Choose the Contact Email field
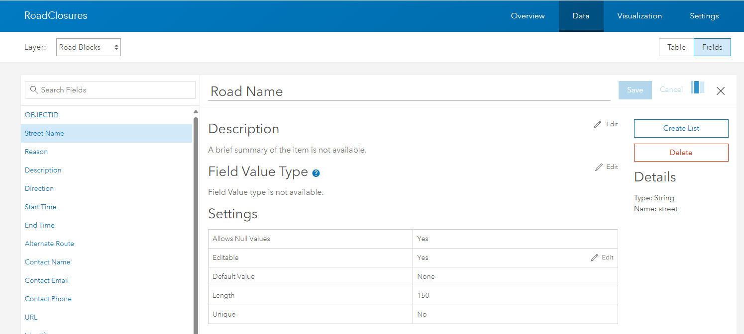Image resolution: width=744 pixels, height=334 pixels. [x=46, y=280]
